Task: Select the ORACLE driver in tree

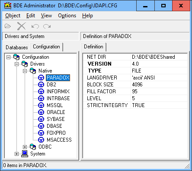Action: click(x=56, y=112)
